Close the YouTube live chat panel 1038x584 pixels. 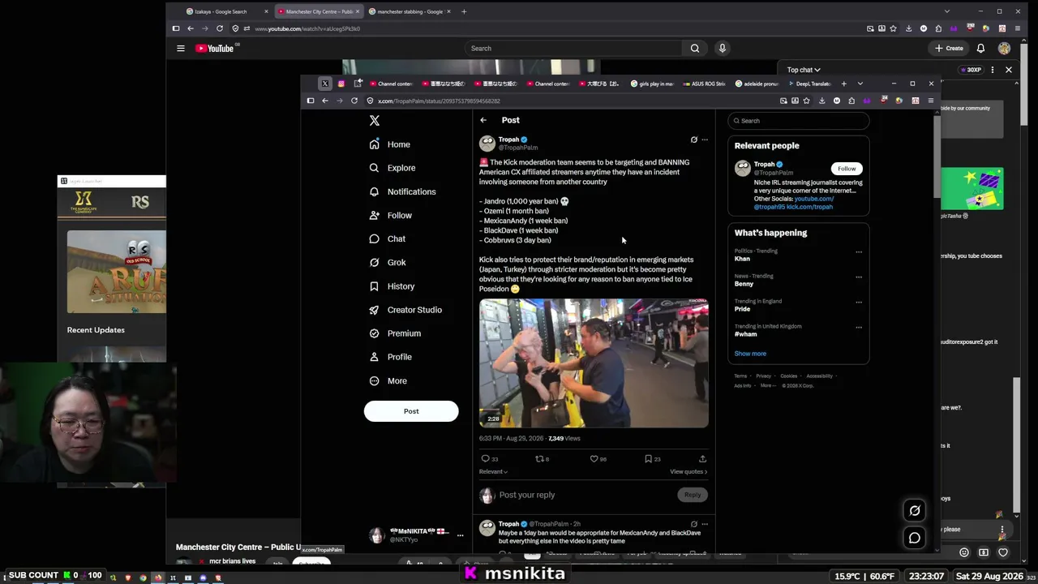(1009, 70)
